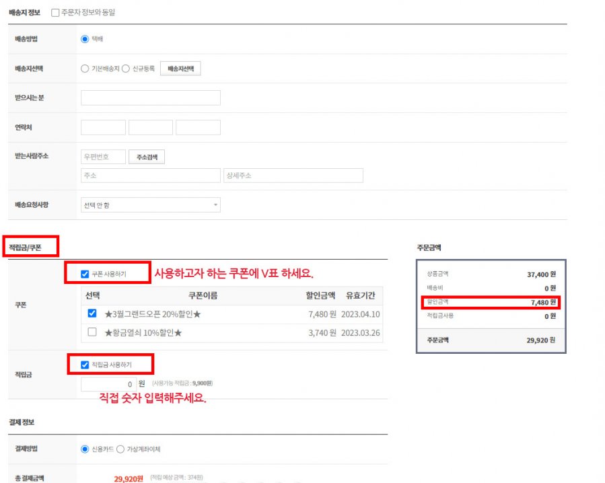Screen dimensions: 605x483
Task: Check the 주문자 정보와 동일 checkbox
Action: (x=55, y=13)
